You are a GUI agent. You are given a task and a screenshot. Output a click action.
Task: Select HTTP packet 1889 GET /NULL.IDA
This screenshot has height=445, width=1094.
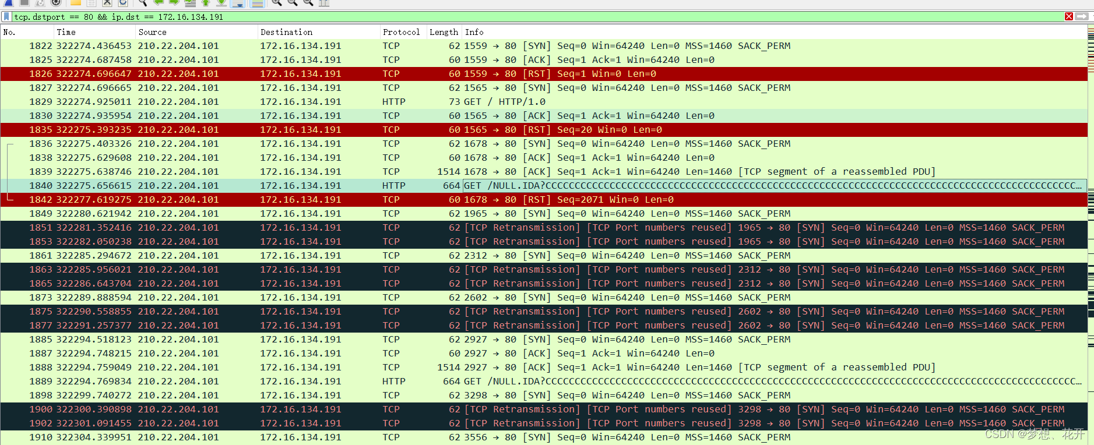click(544, 382)
